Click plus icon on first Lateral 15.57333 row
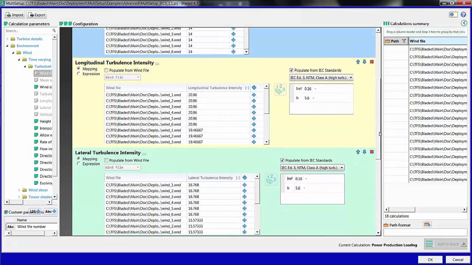Screen dimensions: 472x265 coord(244,220)
